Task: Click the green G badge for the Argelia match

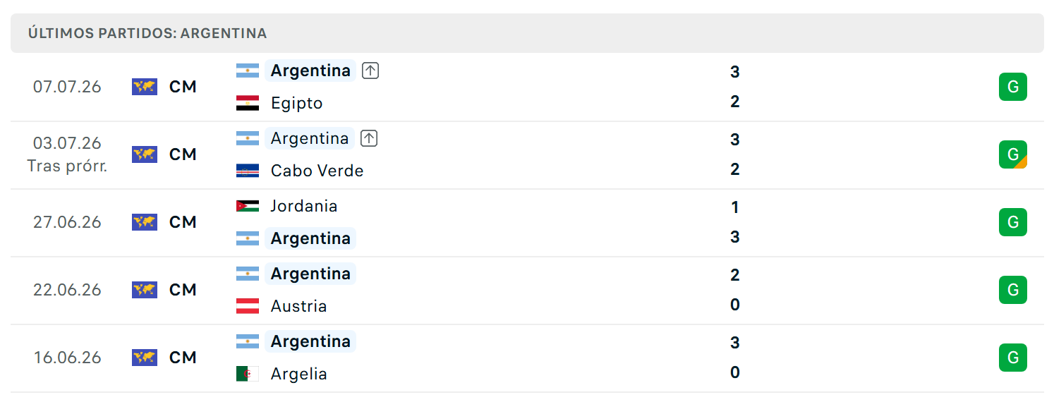Action: pos(1013,358)
